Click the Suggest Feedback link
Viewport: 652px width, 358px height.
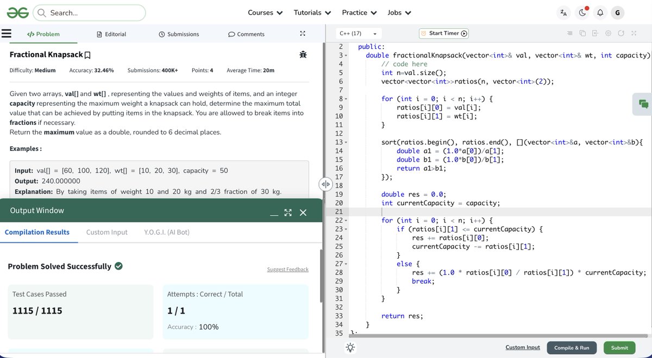pos(288,270)
